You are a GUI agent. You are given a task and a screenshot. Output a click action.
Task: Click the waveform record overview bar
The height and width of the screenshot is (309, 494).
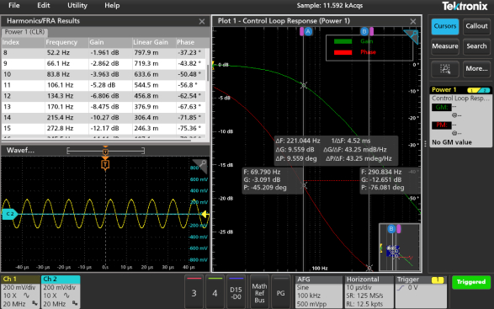point(105,151)
